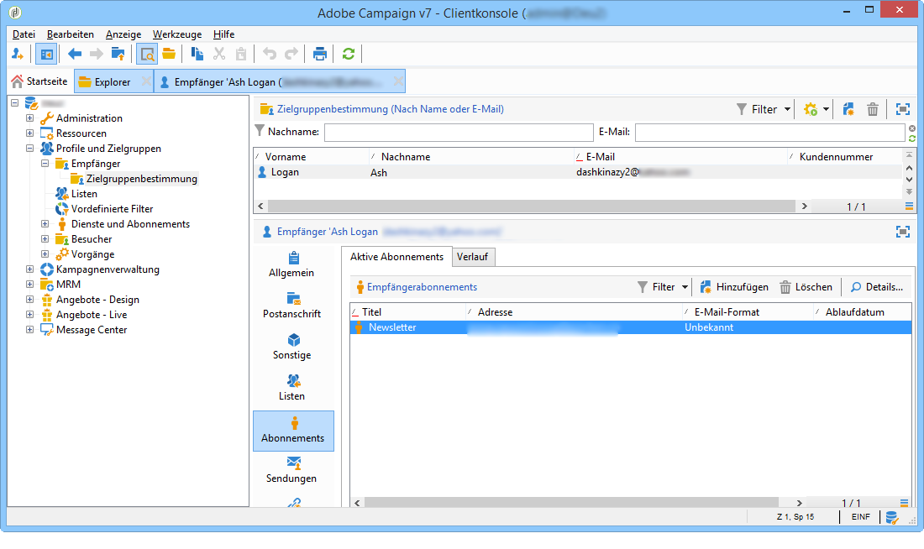Viewport: 924px width, 549px height.
Task: Toggle the explorer search view icon in the toolbar
Action: (x=147, y=55)
